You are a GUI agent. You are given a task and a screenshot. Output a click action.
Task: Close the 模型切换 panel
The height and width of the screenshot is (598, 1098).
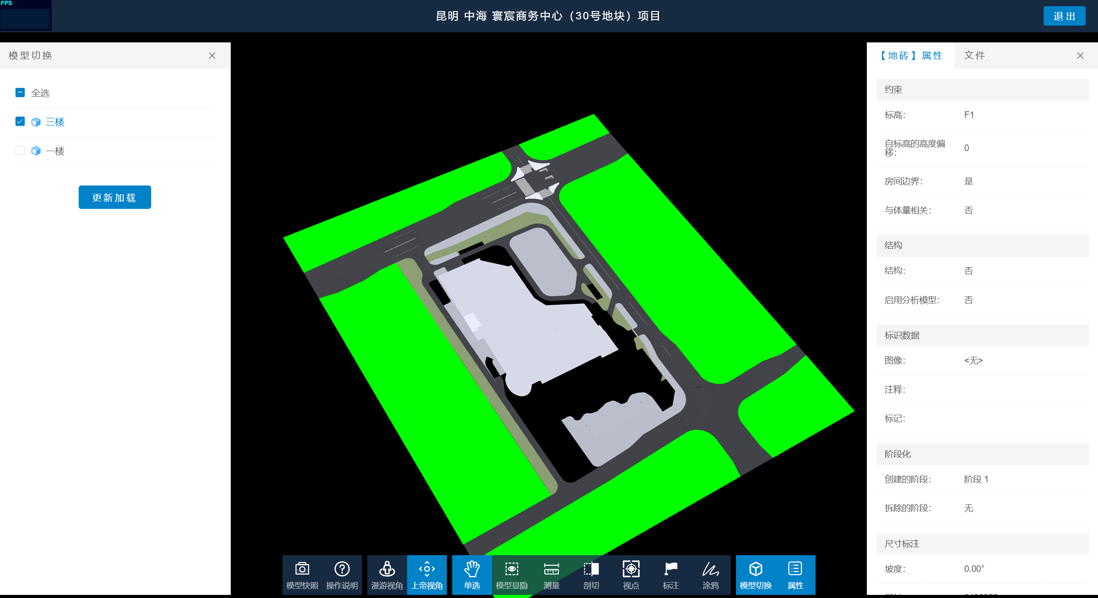tap(212, 56)
